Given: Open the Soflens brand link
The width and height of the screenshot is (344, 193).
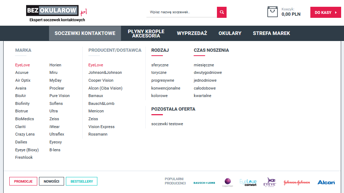Looking at the screenshot, I should [56, 103].
